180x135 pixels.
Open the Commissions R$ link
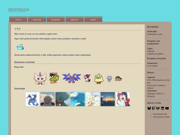[x=160, y=114]
